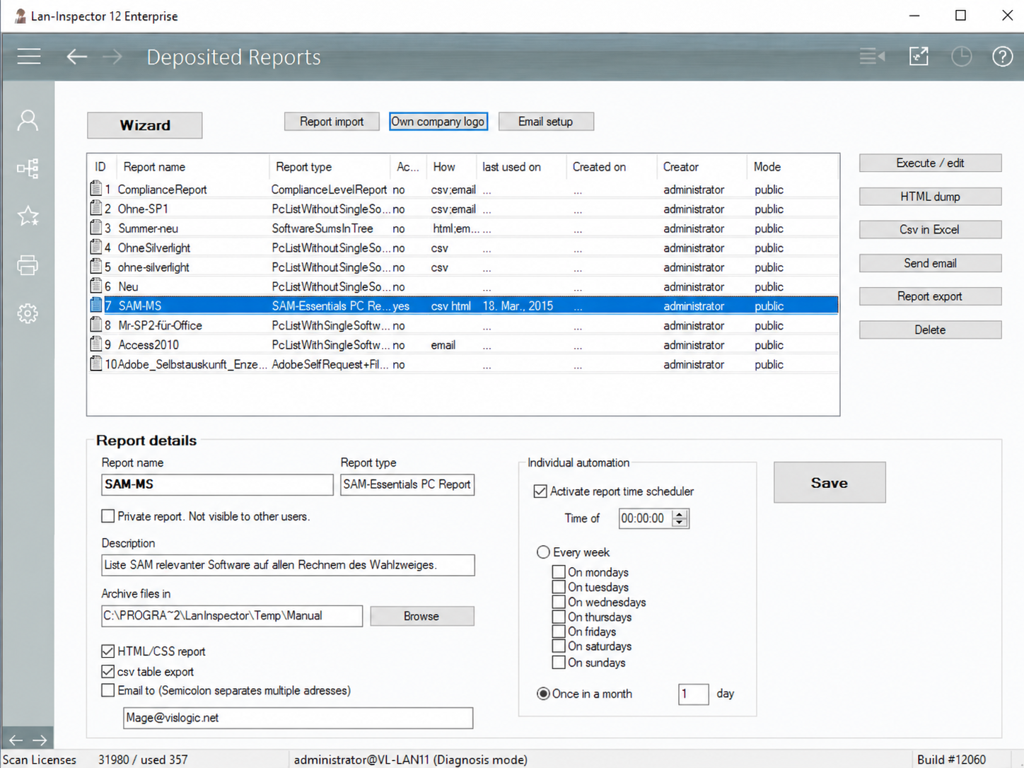1024x768 pixels.
Task: Click the document icon of Ohne-SP1 row
Action: tap(96, 208)
